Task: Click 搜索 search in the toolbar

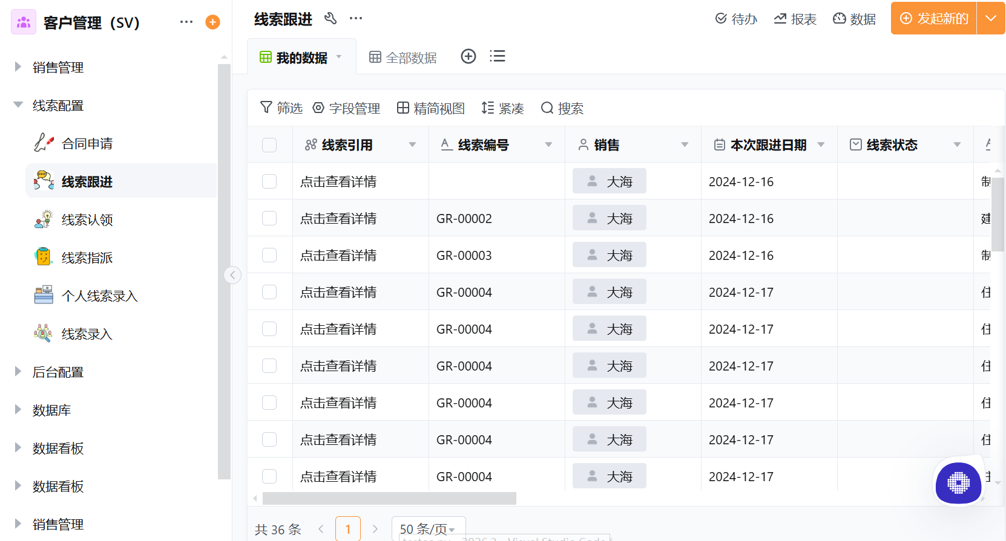Action: [562, 108]
